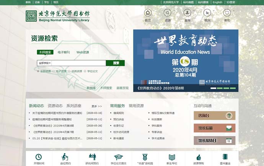Image resolution: width=264 pixels, height=166 pixels.
Task: Open news item 《世界教育动态》2020年4月第7期
Action: point(53,132)
